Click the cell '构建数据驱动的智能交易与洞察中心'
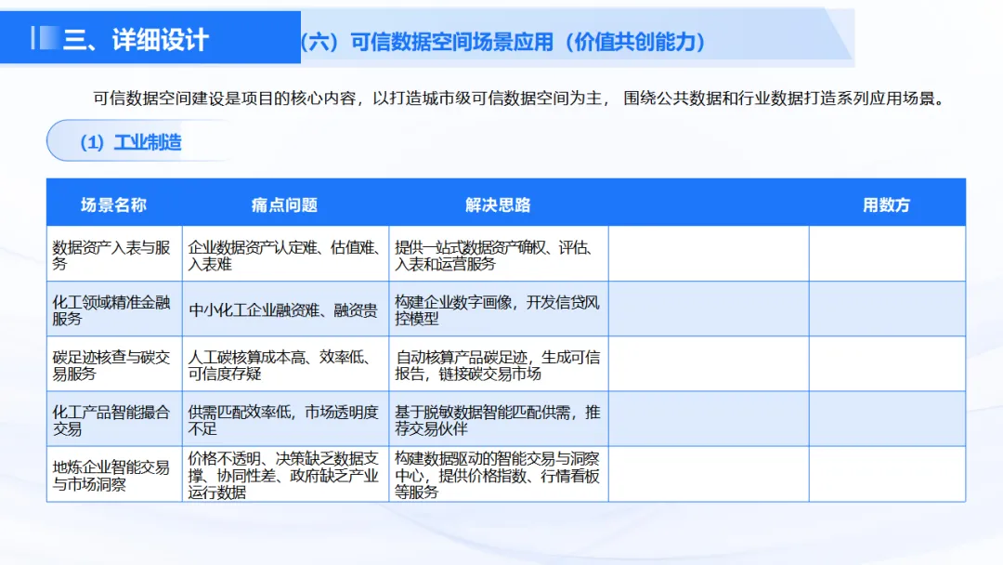 coord(499,474)
